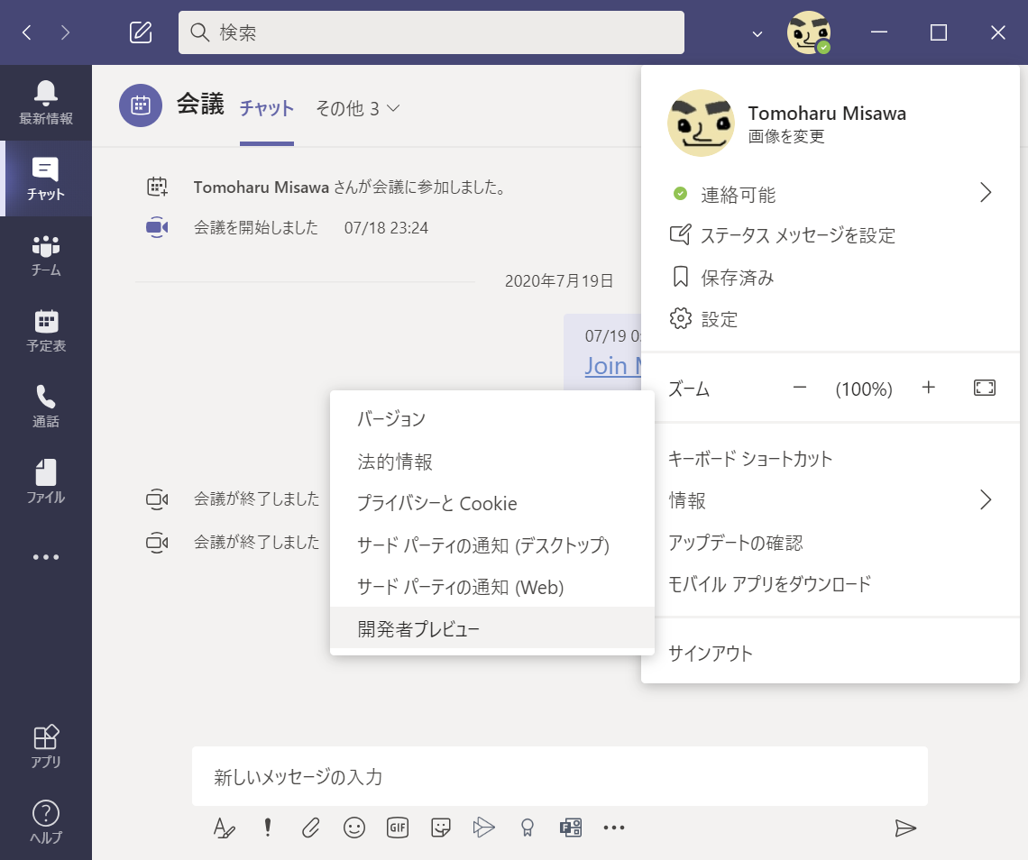The width and height of the screenshot is (1028, 860).
Task: Open the チャット section in sidebar
Action: tap(46, 178)
